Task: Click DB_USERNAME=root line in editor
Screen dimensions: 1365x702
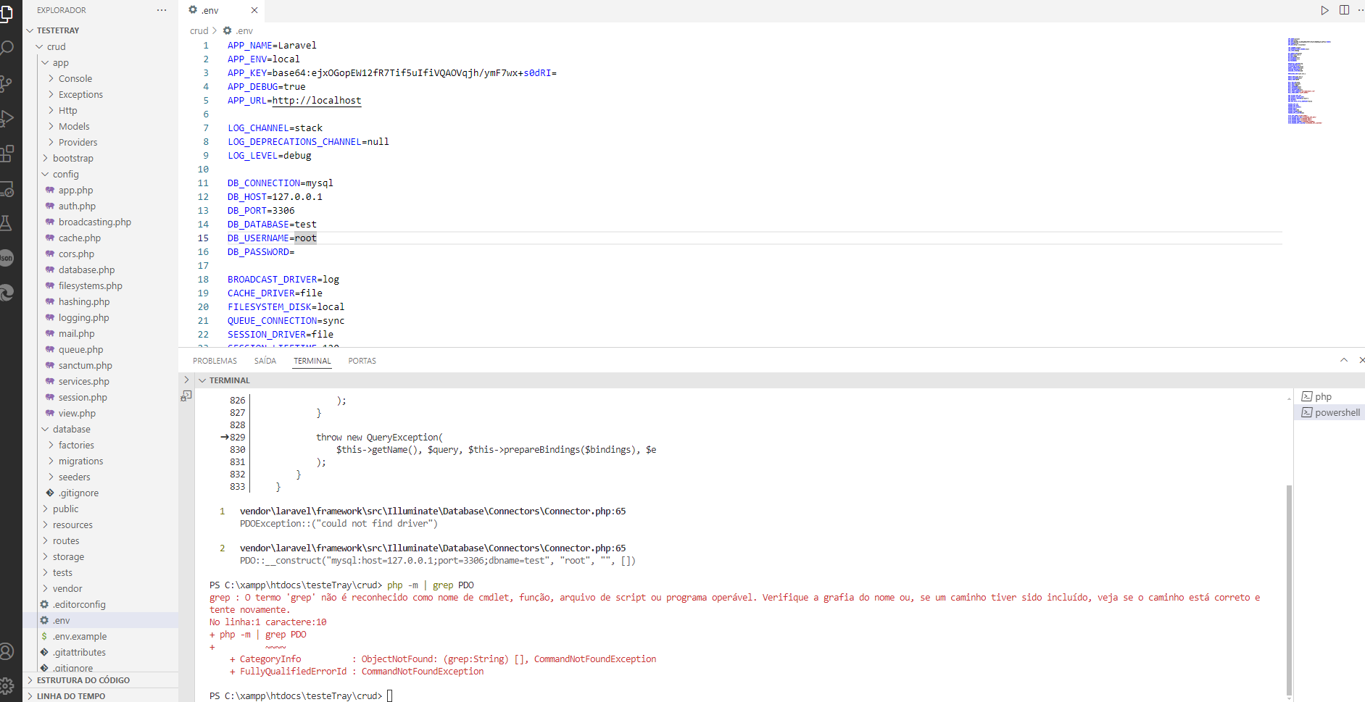Action: (x=272, y=238)
